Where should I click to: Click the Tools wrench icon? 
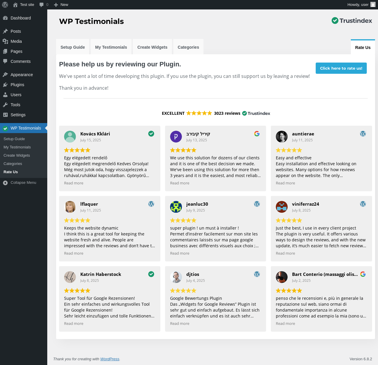(x=5, y=105)
